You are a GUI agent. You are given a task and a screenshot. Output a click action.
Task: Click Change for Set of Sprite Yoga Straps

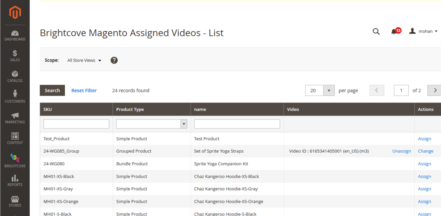click(x=426, y=151)
